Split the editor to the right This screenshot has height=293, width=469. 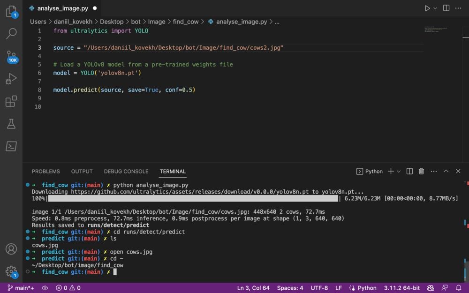click(x=446, y=8)
